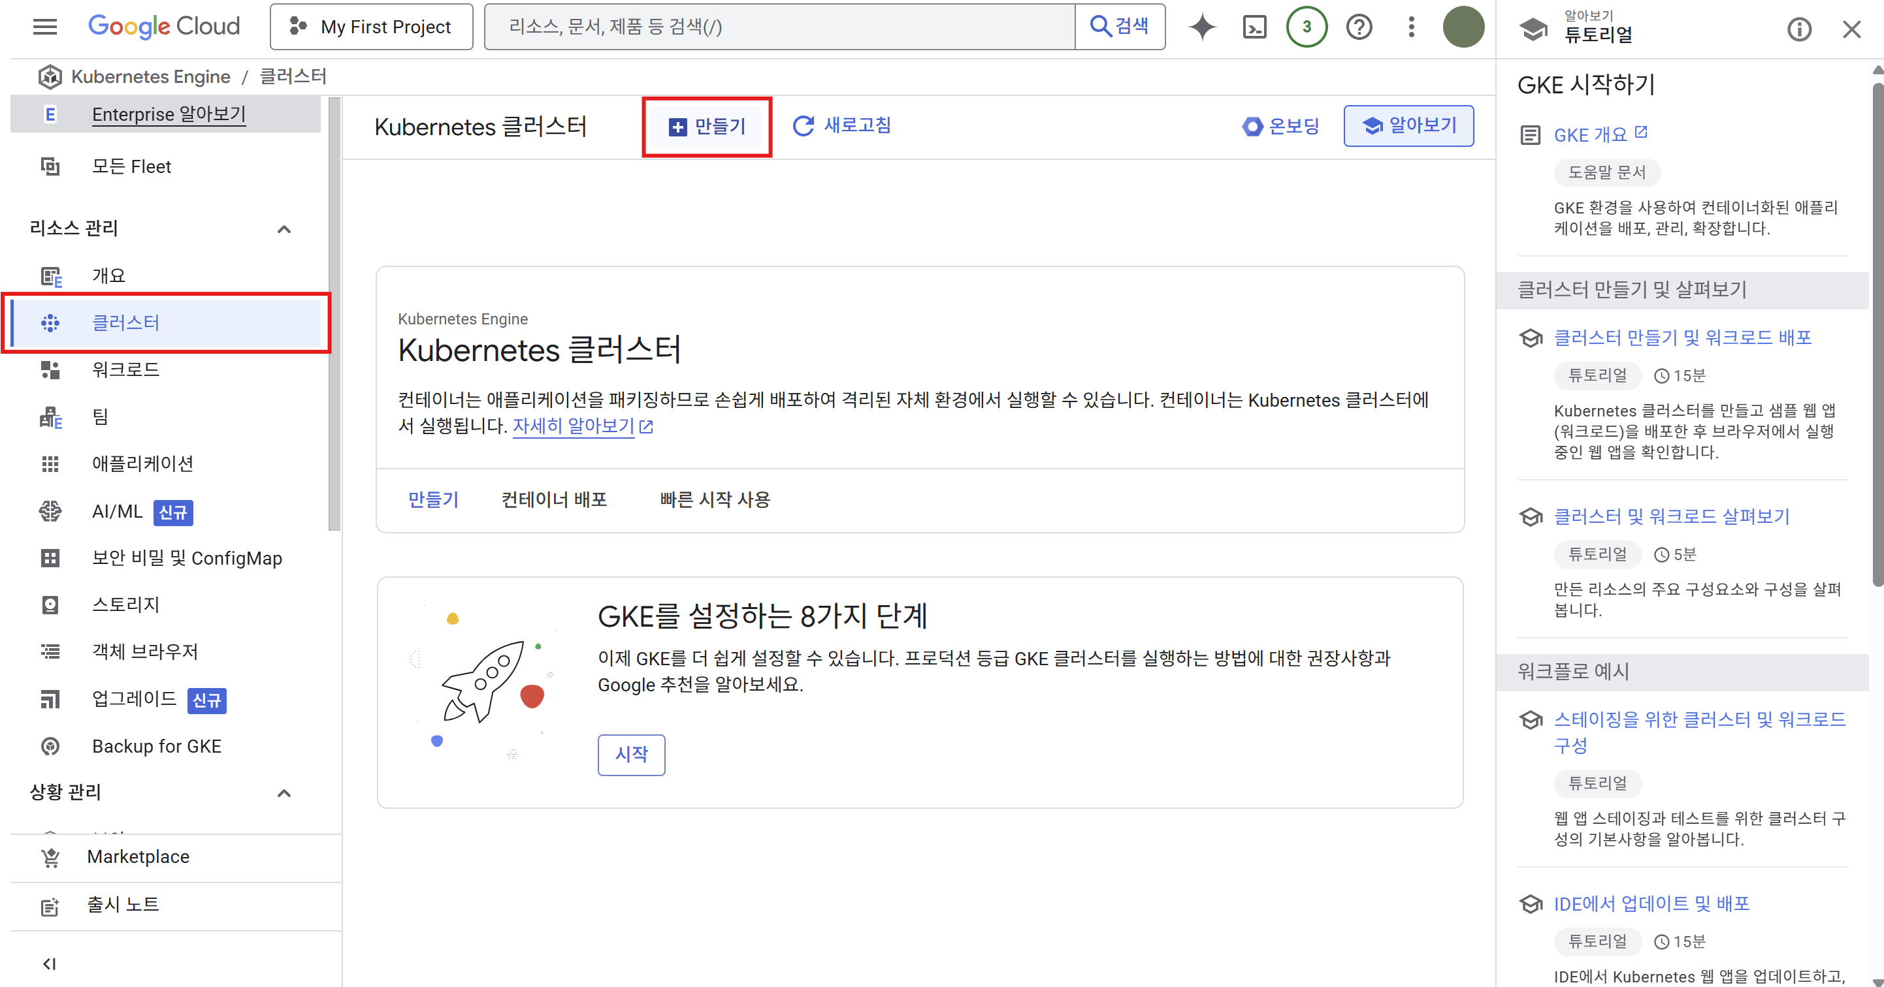Click the 새로고침 refresh button
Viewport: 1884px width, 987px height.
coord(842,125)
